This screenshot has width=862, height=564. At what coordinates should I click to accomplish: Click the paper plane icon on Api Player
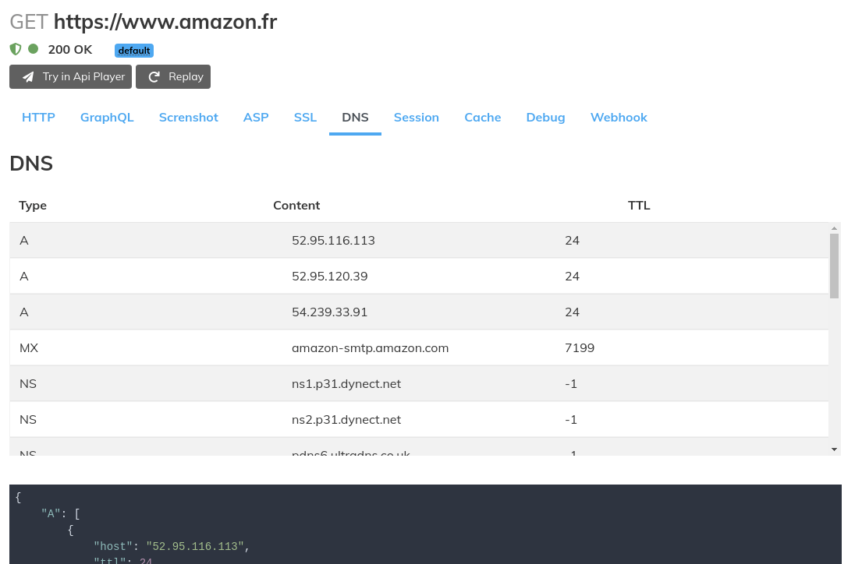click(x=28, y=77)
